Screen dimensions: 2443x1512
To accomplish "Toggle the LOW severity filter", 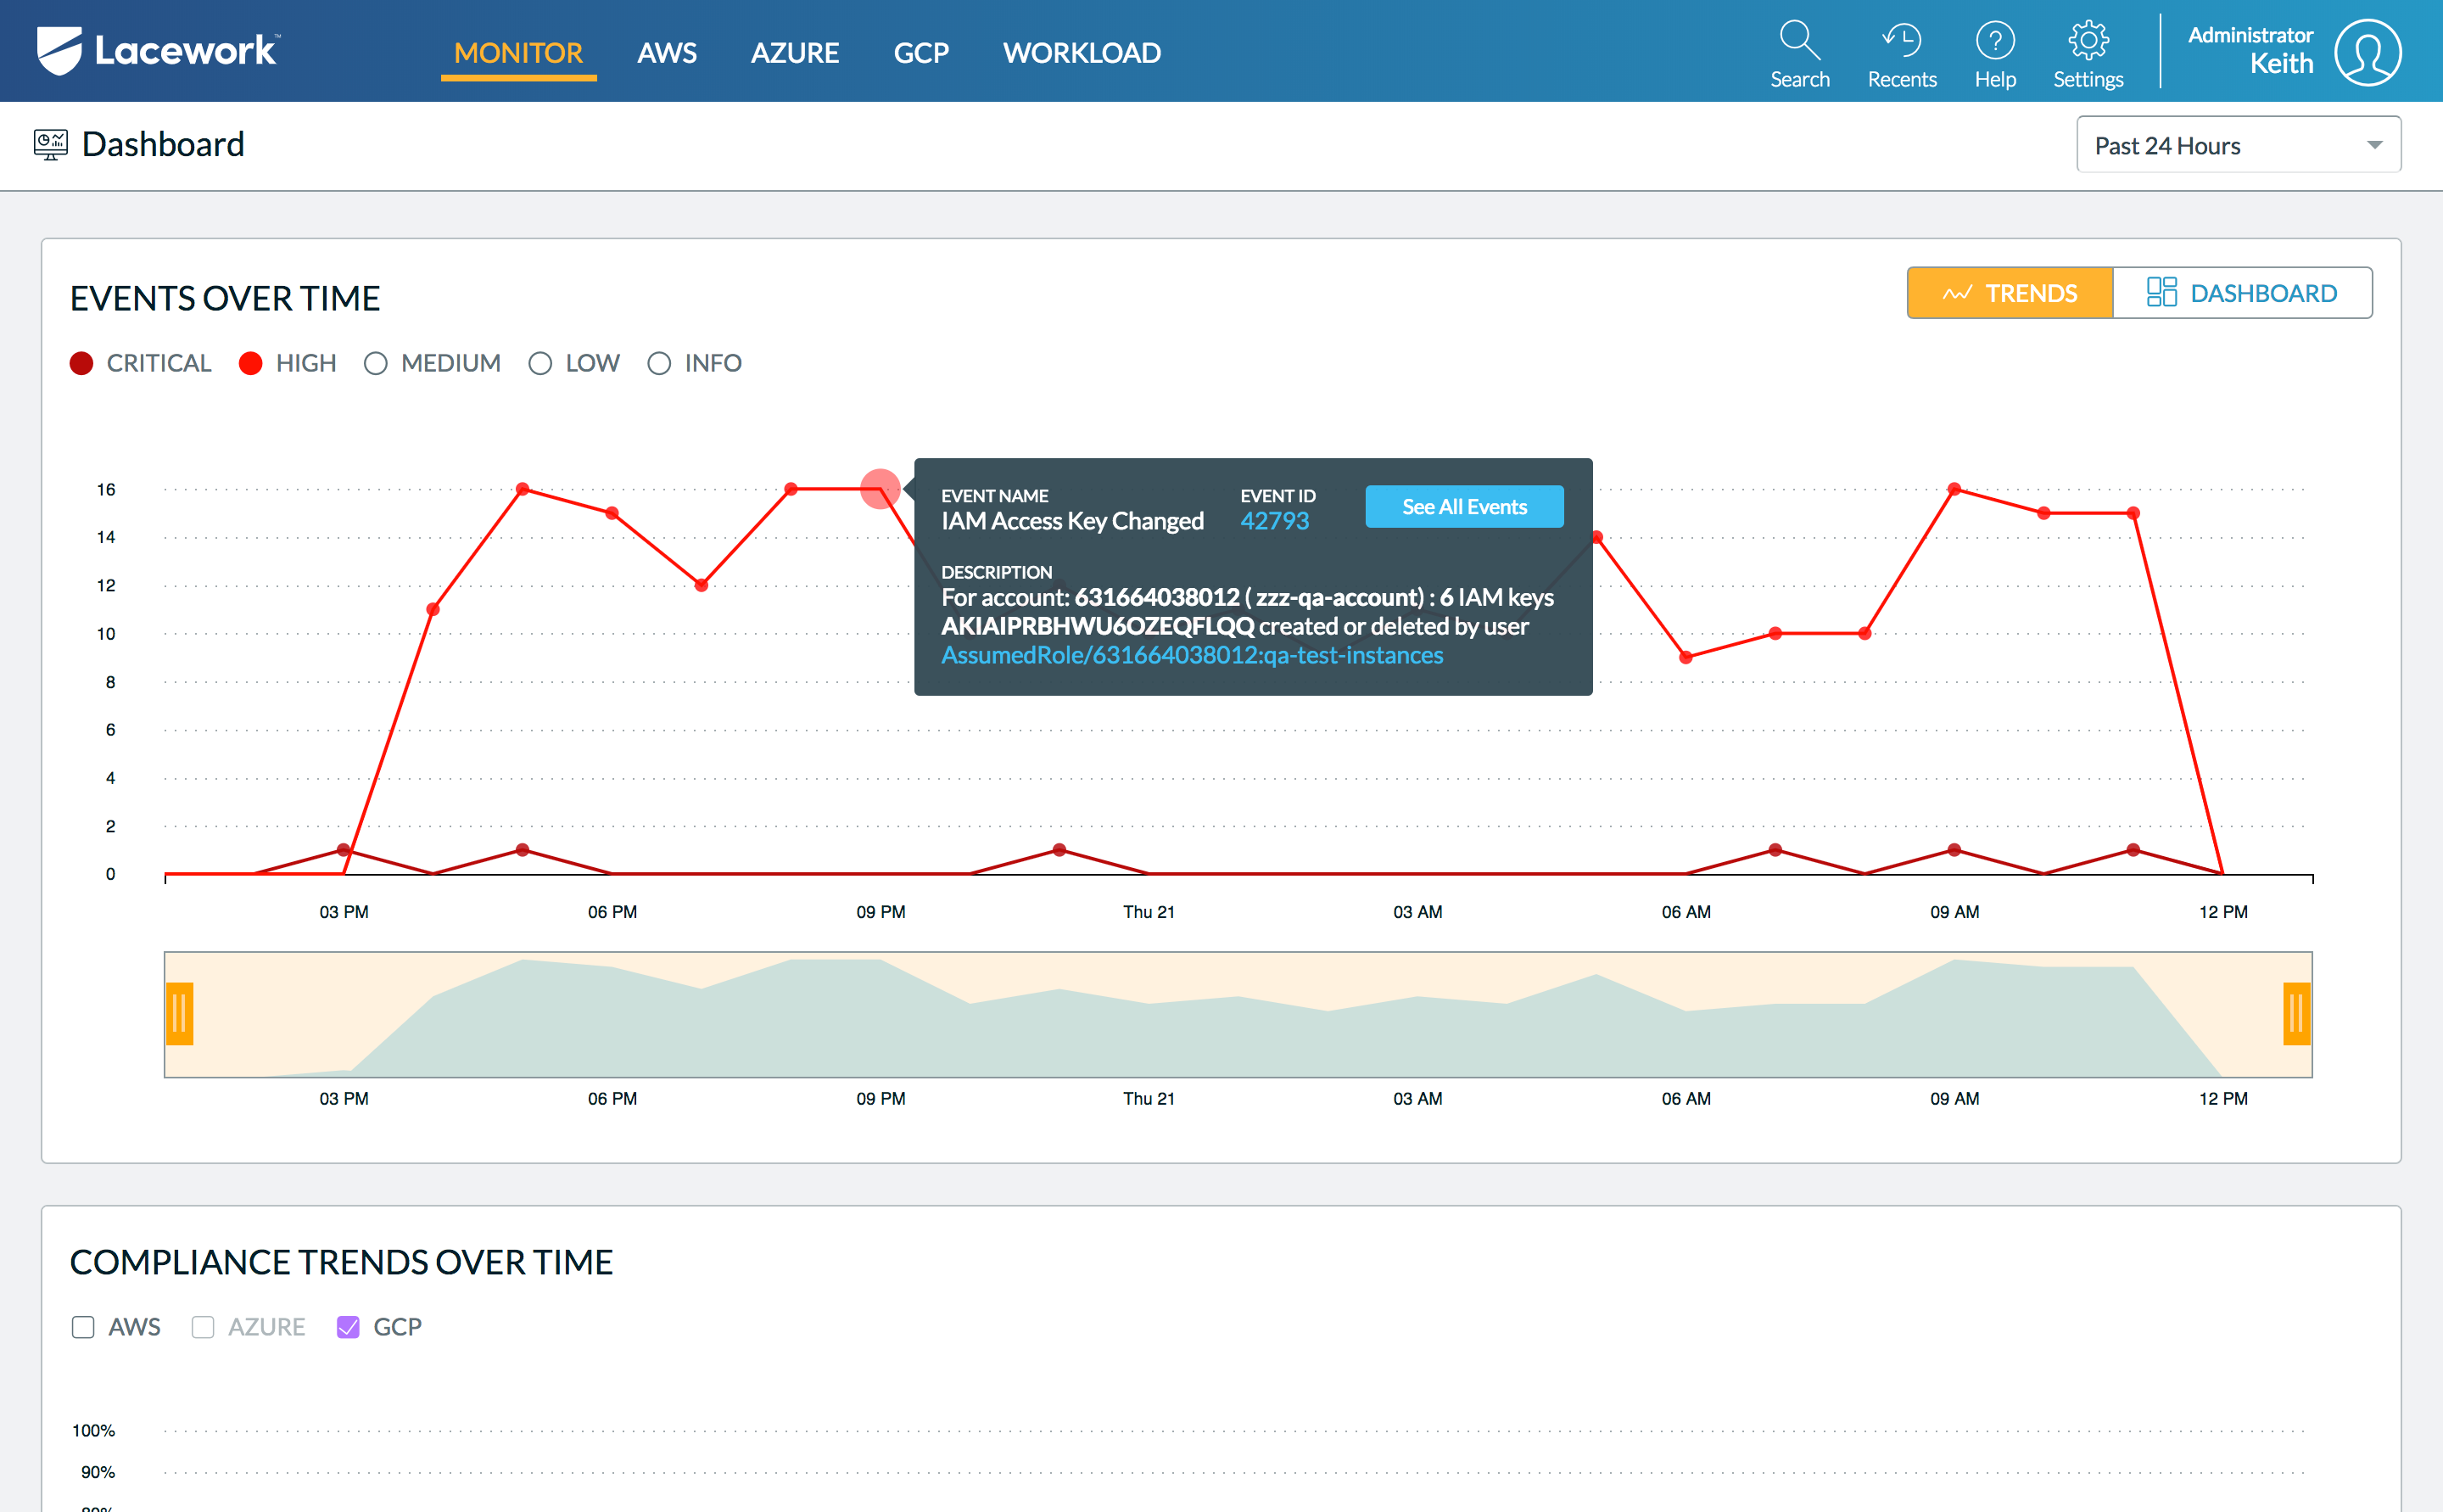I will [539, 363].
